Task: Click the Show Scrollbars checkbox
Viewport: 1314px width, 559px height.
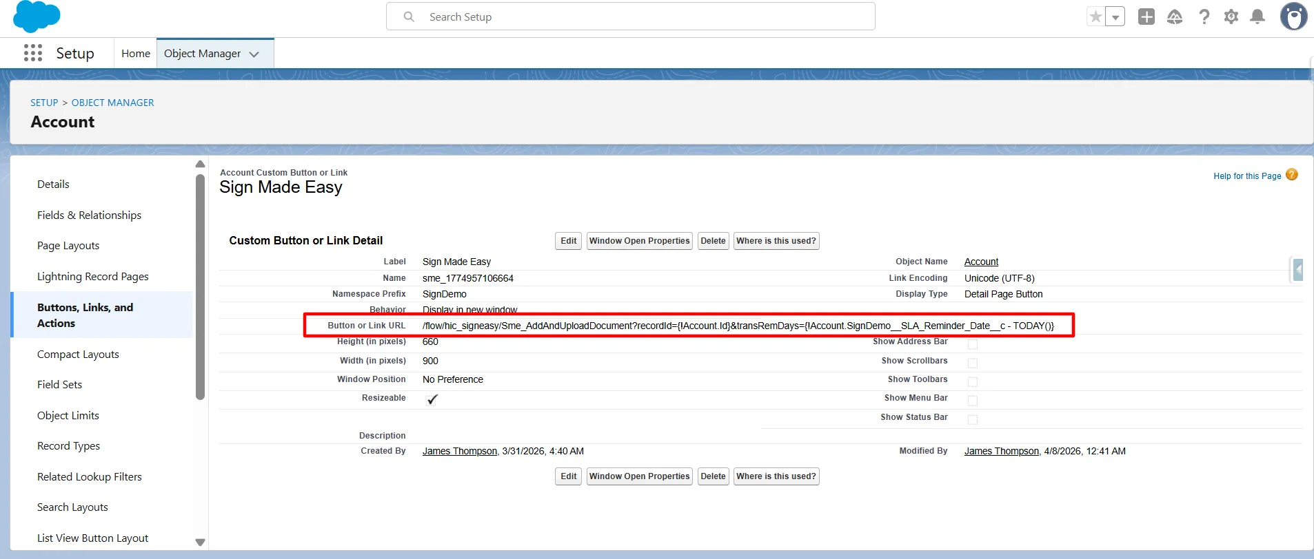Action: click(x=973, y=363)
